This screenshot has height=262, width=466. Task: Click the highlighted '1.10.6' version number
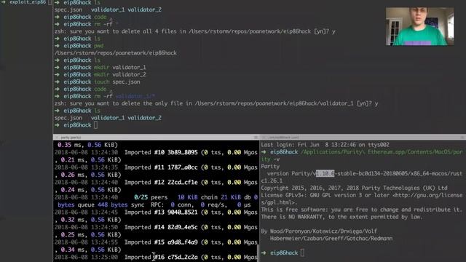click(x=325, y=173)
